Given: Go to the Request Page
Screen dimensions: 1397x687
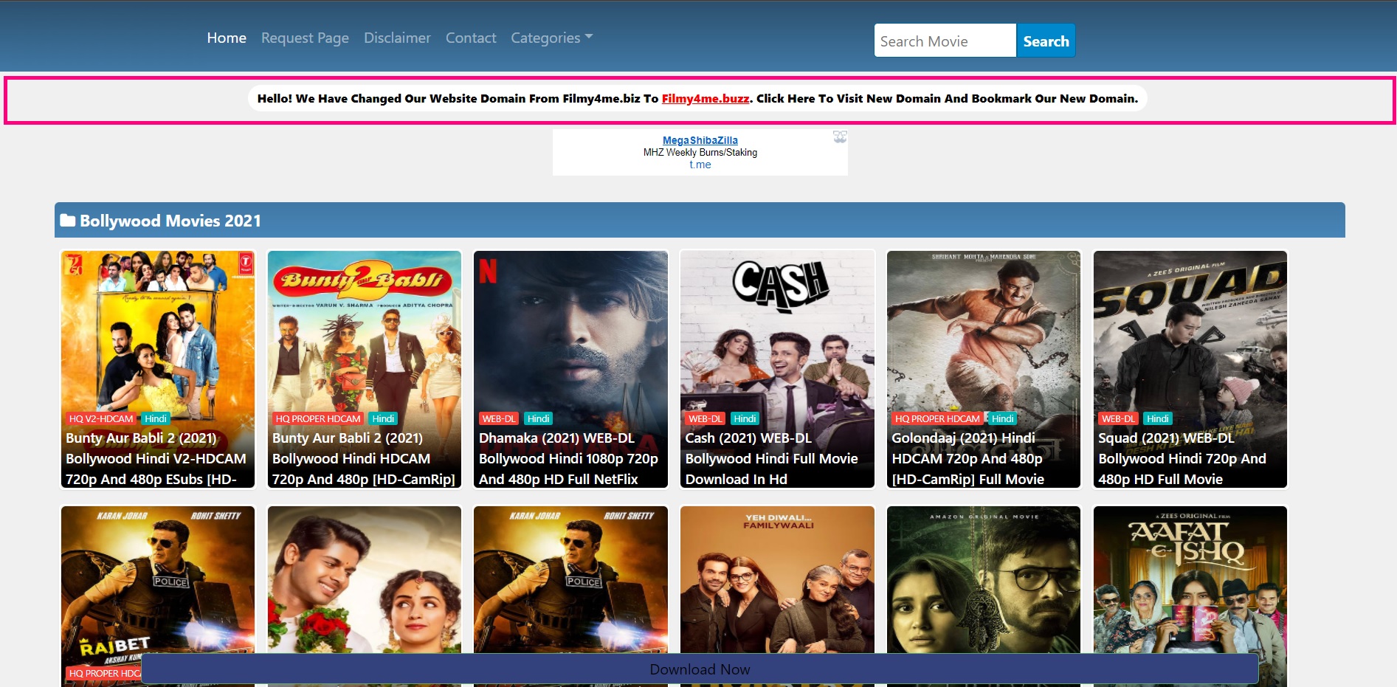Looking at the screenshot, I should pyautogui.click(x=305, y=38).
